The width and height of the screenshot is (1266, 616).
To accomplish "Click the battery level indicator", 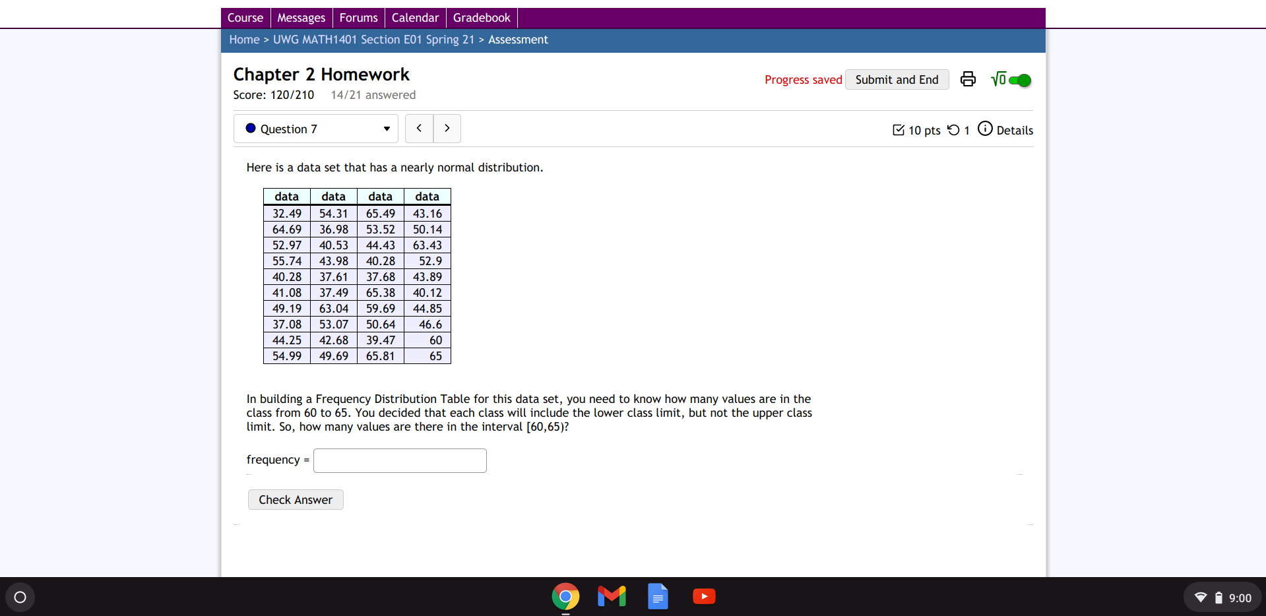I will coord(1219,597).
